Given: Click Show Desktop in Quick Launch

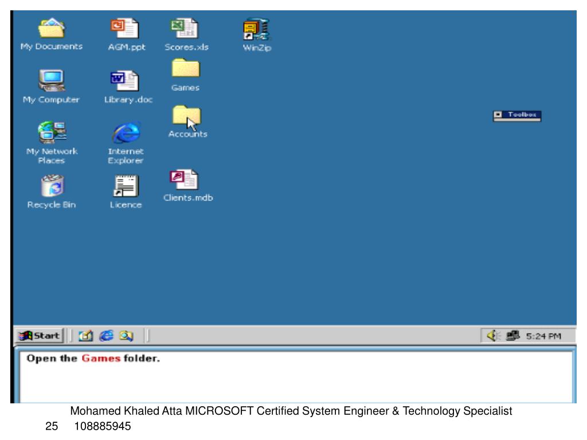Looking at the screenshot, I should coord(85,336).
